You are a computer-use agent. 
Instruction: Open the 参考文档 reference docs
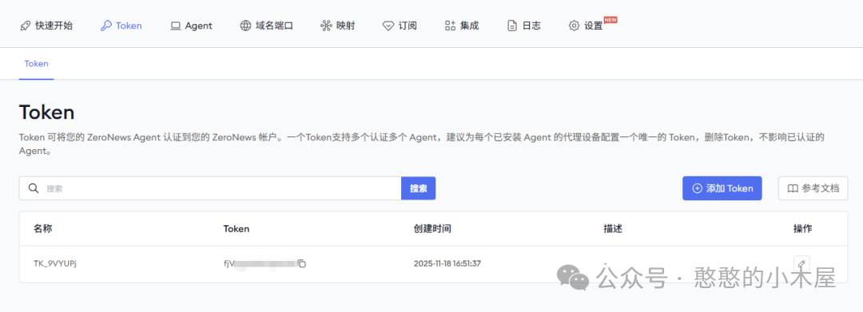813,188
